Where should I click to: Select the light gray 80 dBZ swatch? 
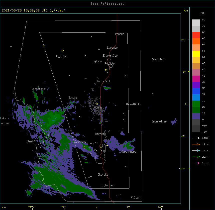196,23
